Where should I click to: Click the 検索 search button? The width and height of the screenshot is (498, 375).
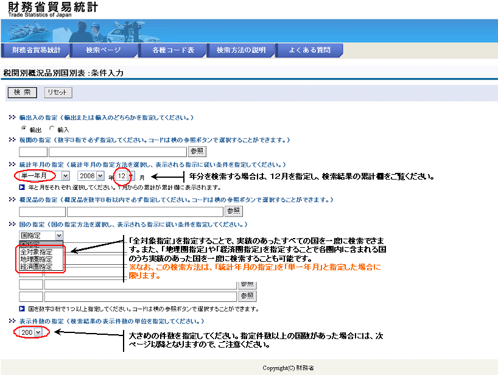point(22,93)
